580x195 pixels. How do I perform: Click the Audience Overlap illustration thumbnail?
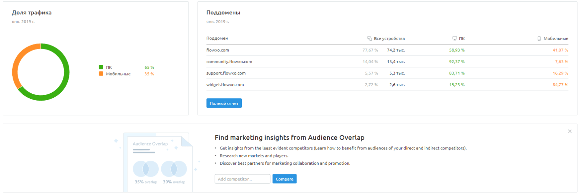(158, 162)
